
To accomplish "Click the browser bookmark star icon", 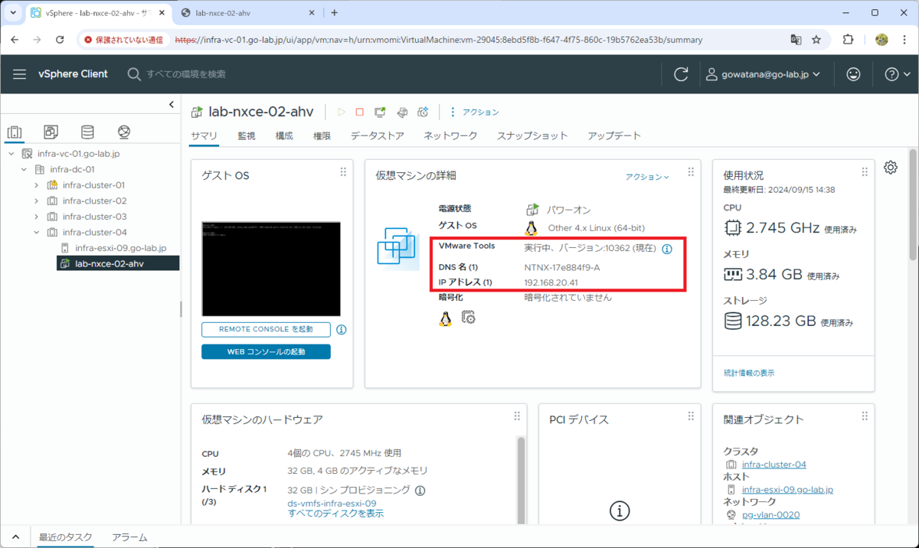I will [x=816, y=40].
